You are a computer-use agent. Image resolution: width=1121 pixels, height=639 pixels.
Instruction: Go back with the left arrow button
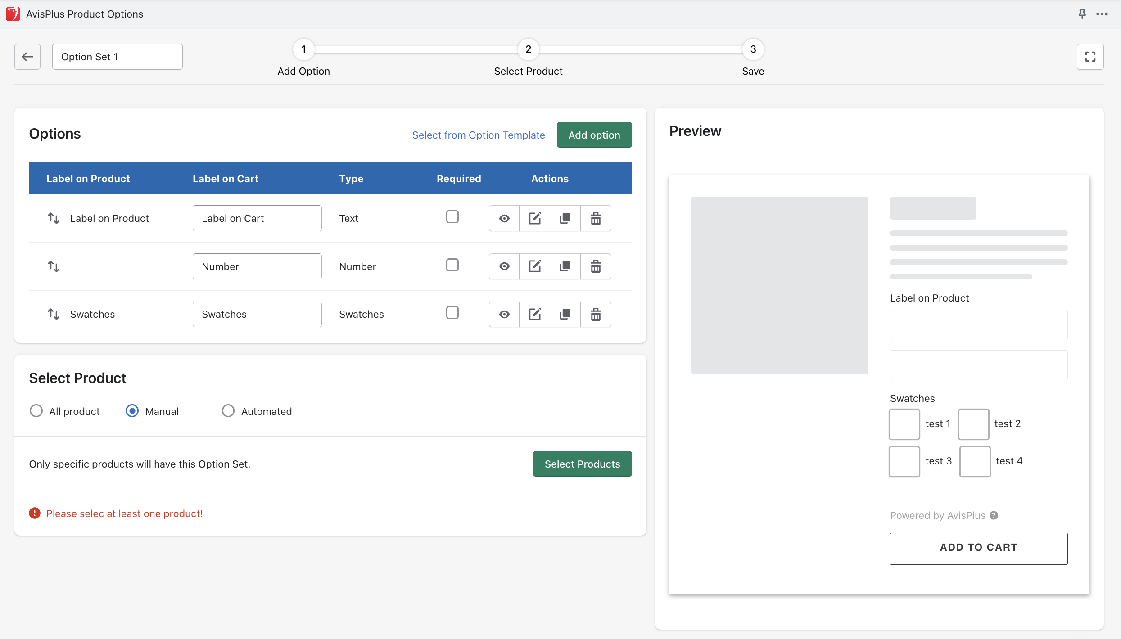pos(27,57)
